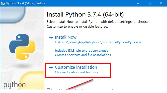Click the Python snake logo image
The image size is (167, 93).
point(22,47)
